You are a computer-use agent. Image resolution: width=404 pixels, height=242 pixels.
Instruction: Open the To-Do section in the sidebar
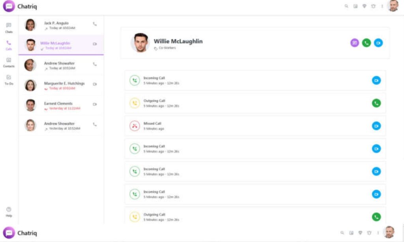click(x=9, y=80)
